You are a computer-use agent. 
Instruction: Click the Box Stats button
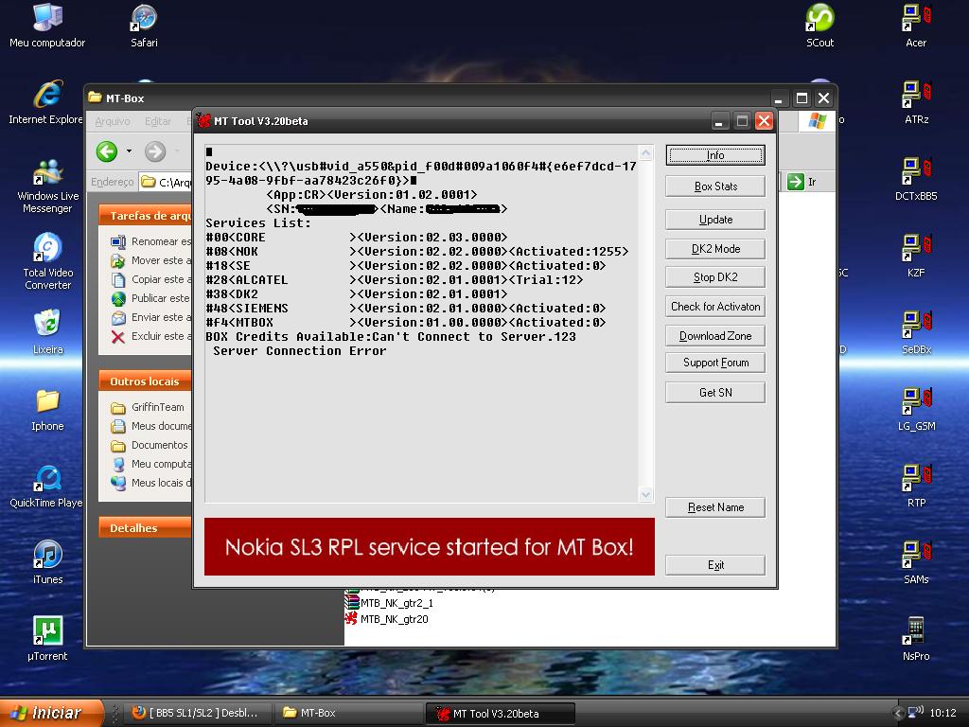point(715,186)
